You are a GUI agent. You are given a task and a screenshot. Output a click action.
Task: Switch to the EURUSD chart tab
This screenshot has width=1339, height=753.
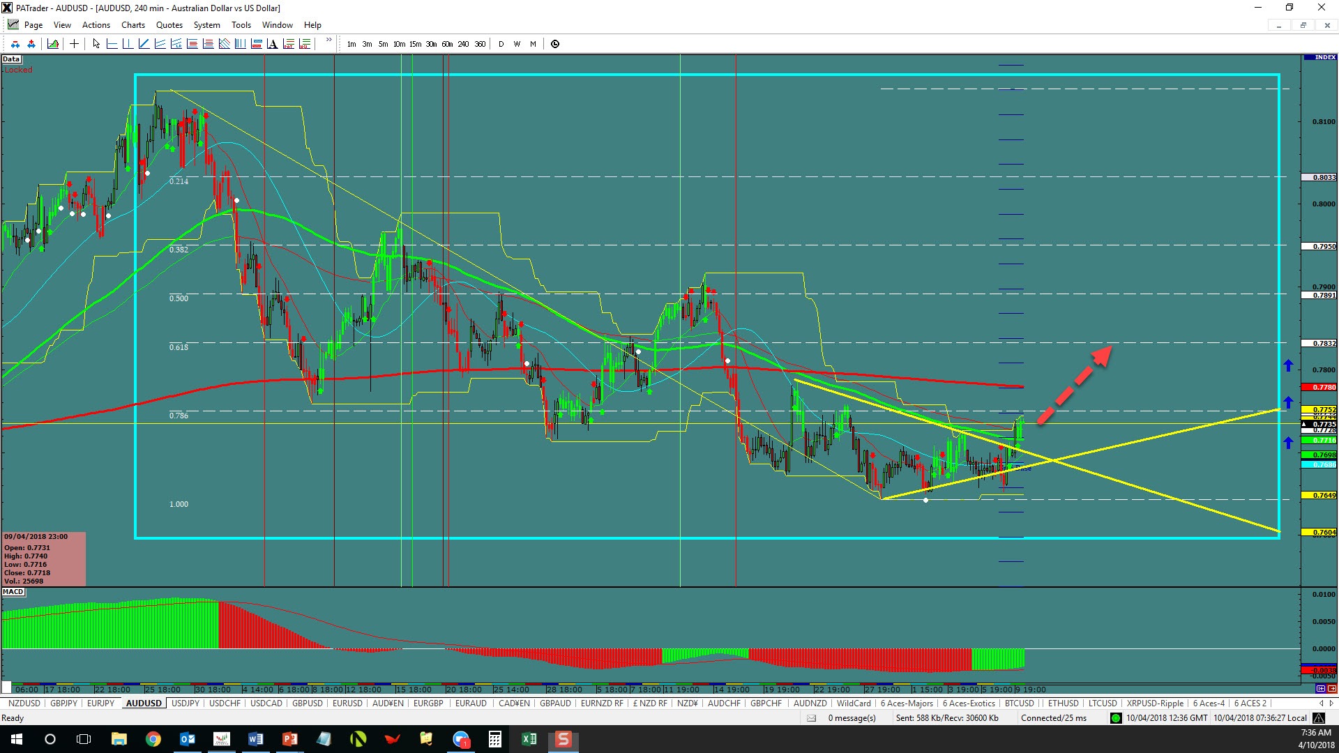347,703
